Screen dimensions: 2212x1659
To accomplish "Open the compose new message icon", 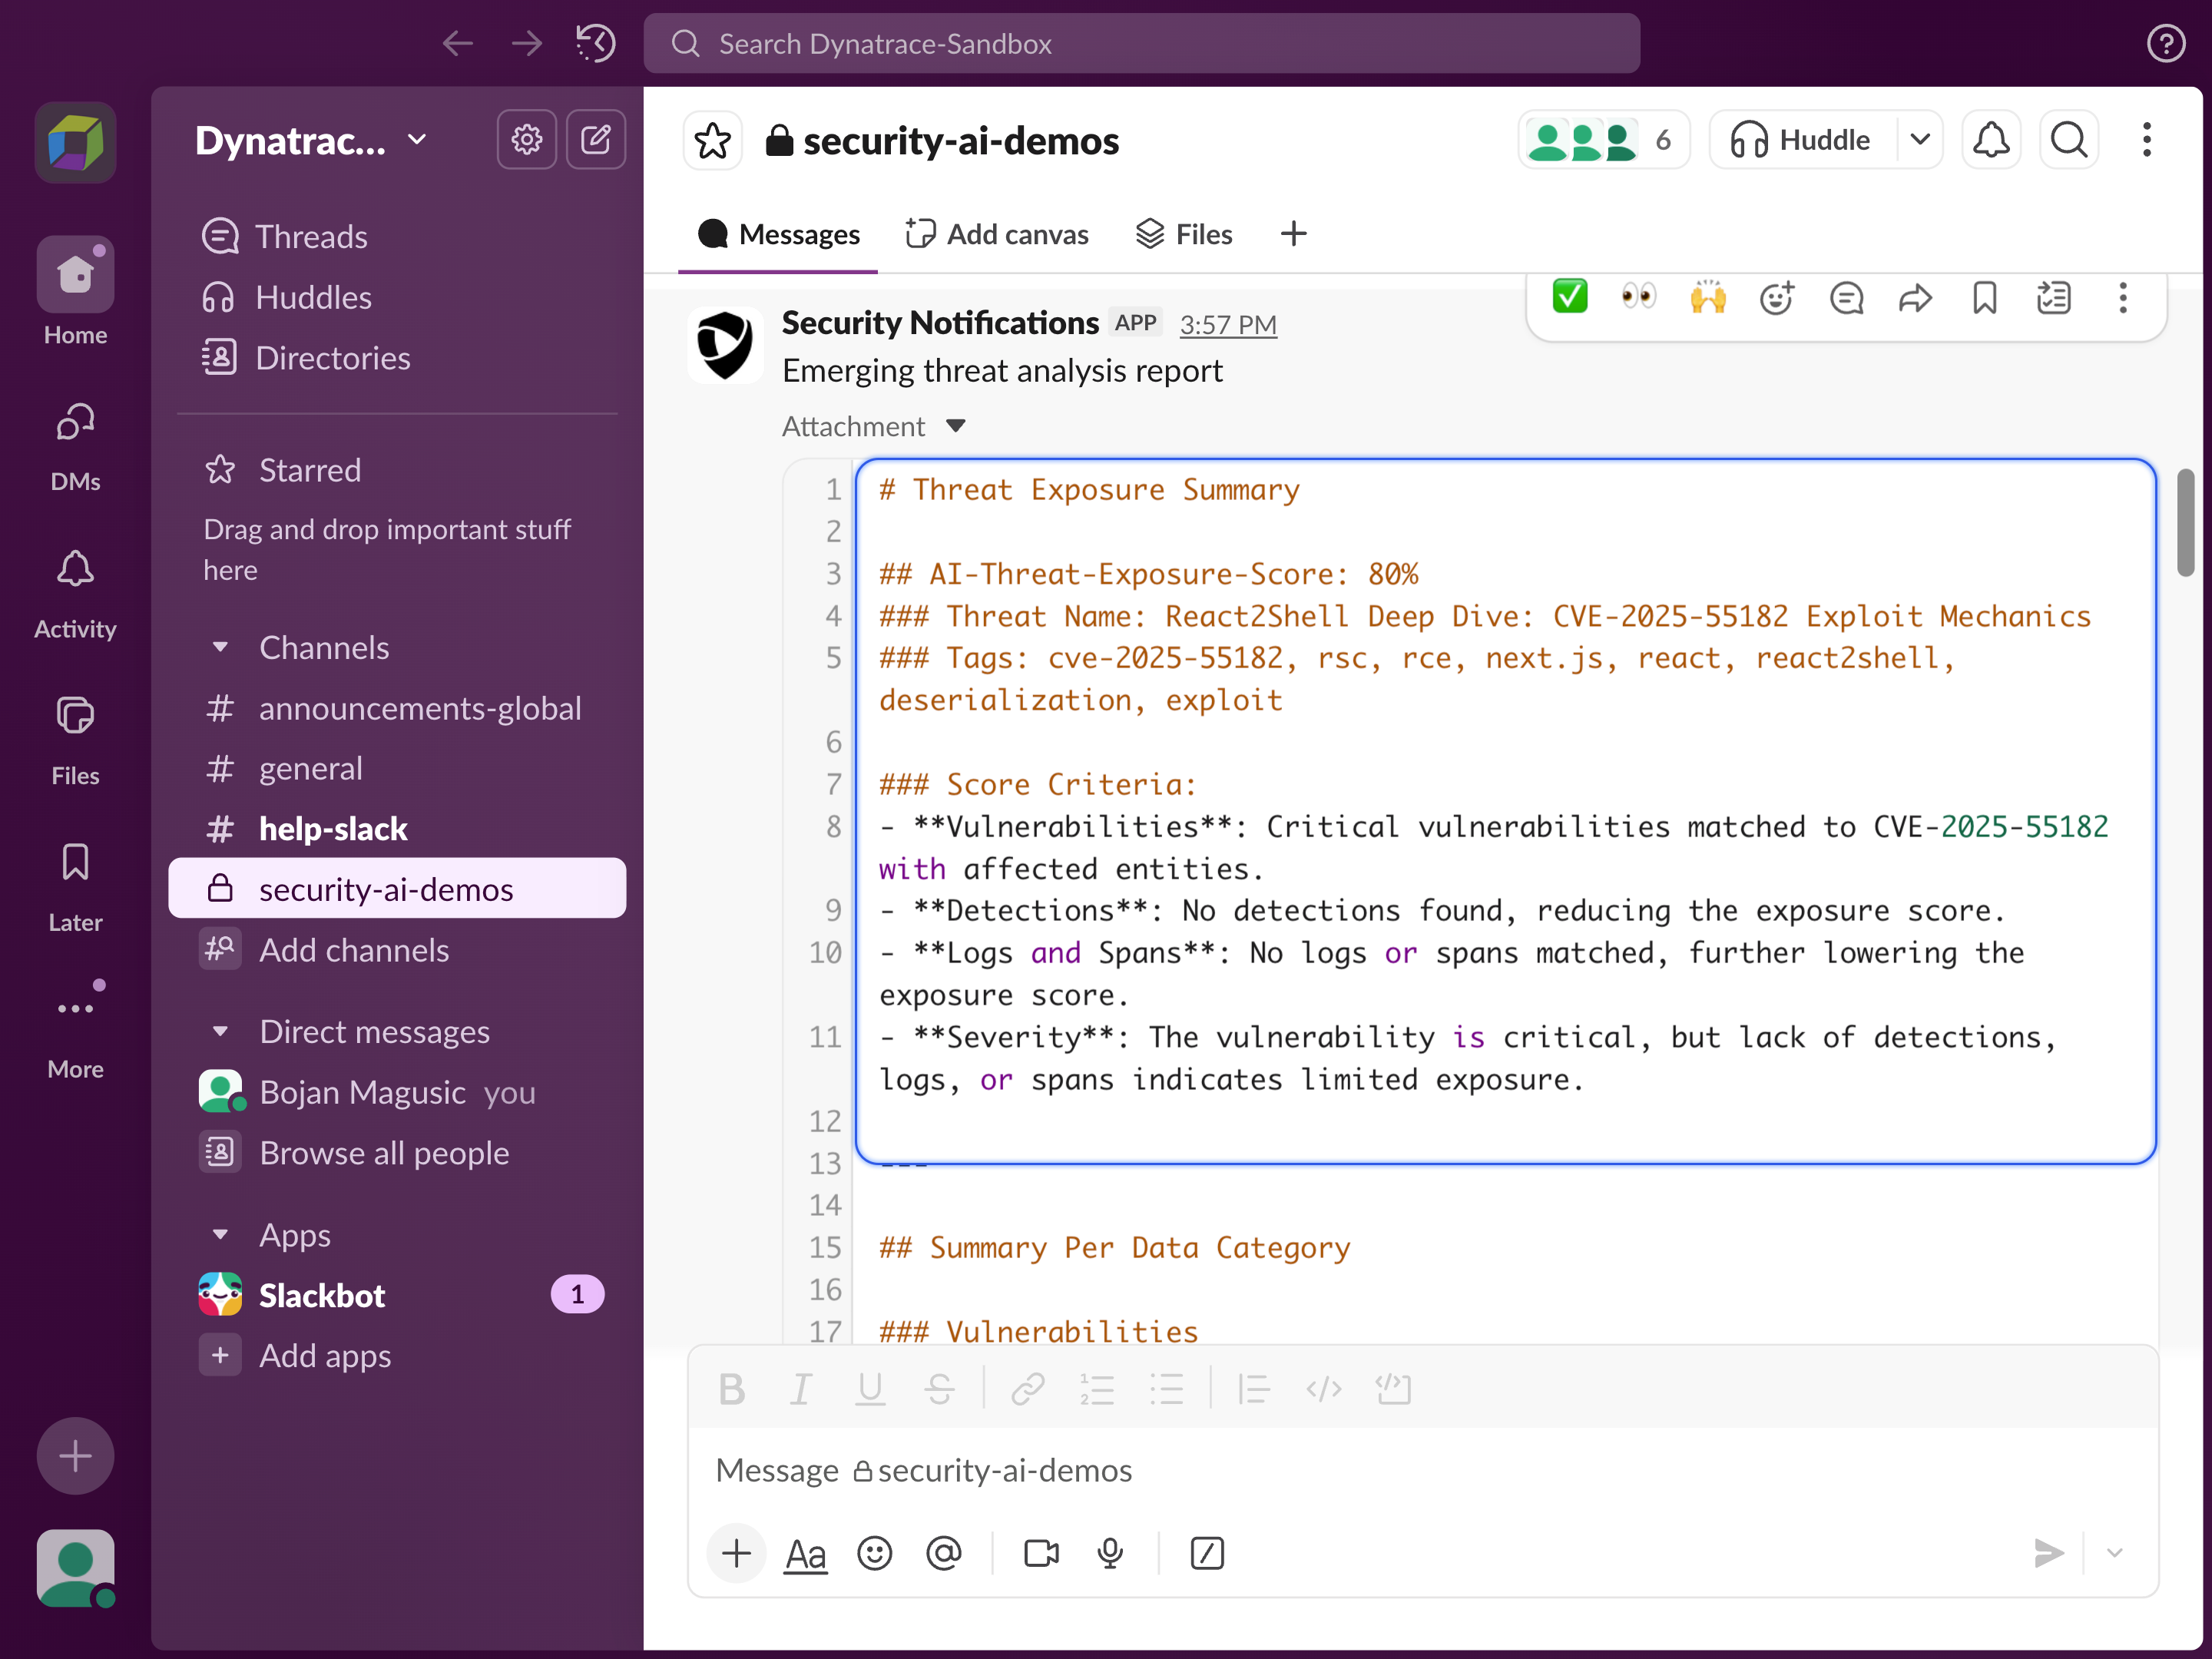I will pyautogui.click(x=596, y=139).
